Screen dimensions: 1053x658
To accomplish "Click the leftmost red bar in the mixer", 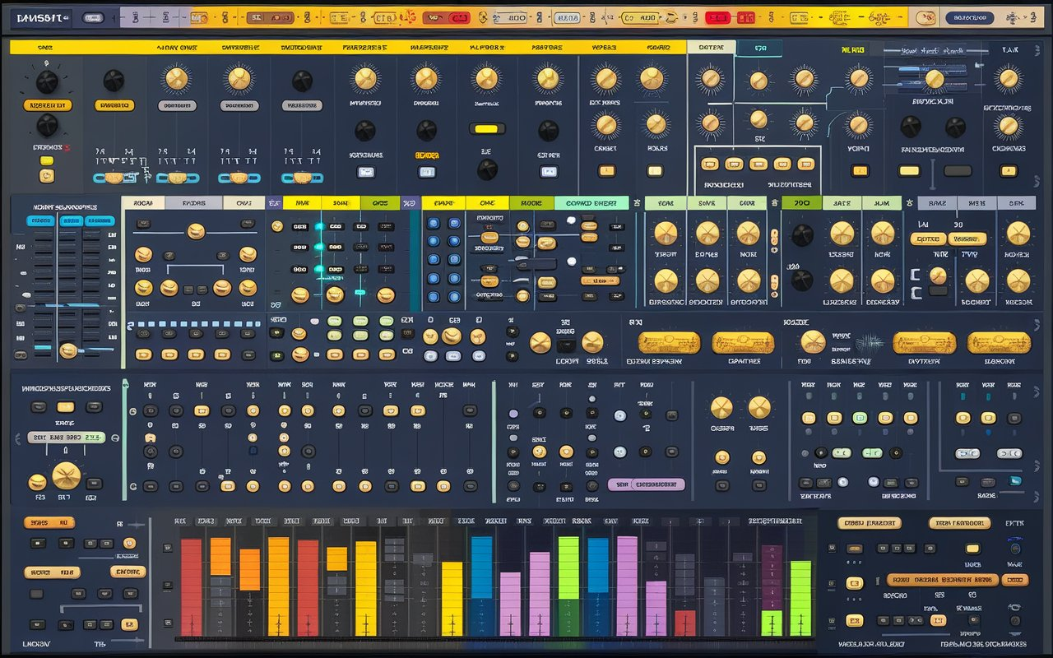I will click(192, 587).
